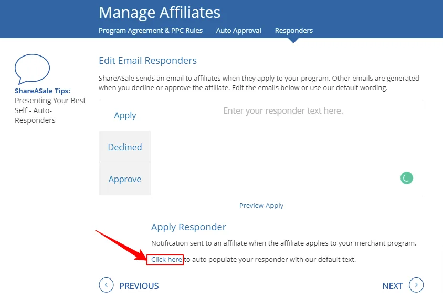Select the Approve responder tab
The height and width of the screenshot is (301, 443).
coord(125,179)
